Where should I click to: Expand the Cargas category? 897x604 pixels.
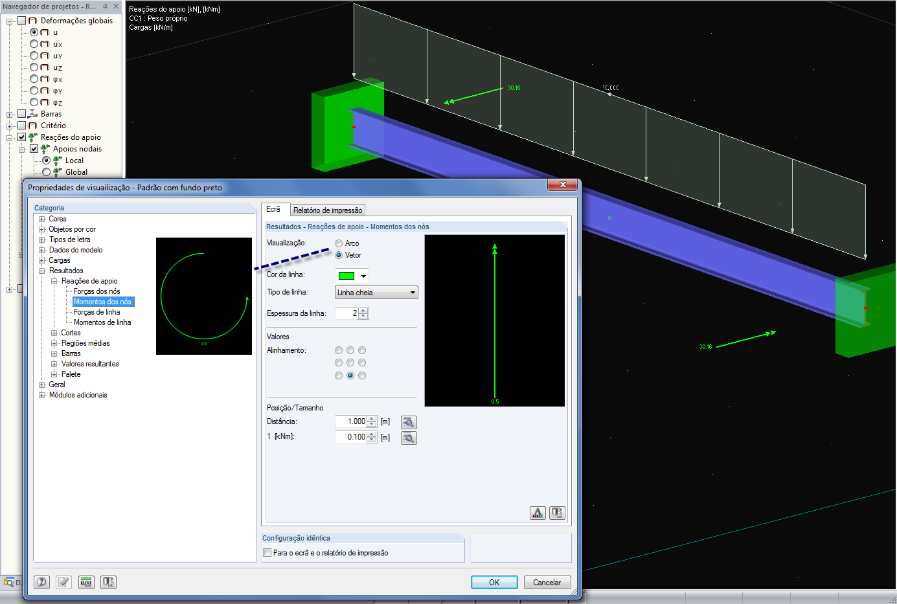point(42,260)
